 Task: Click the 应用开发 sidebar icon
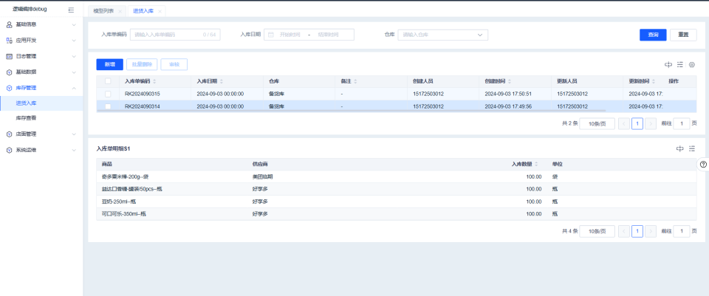point(9,40)
